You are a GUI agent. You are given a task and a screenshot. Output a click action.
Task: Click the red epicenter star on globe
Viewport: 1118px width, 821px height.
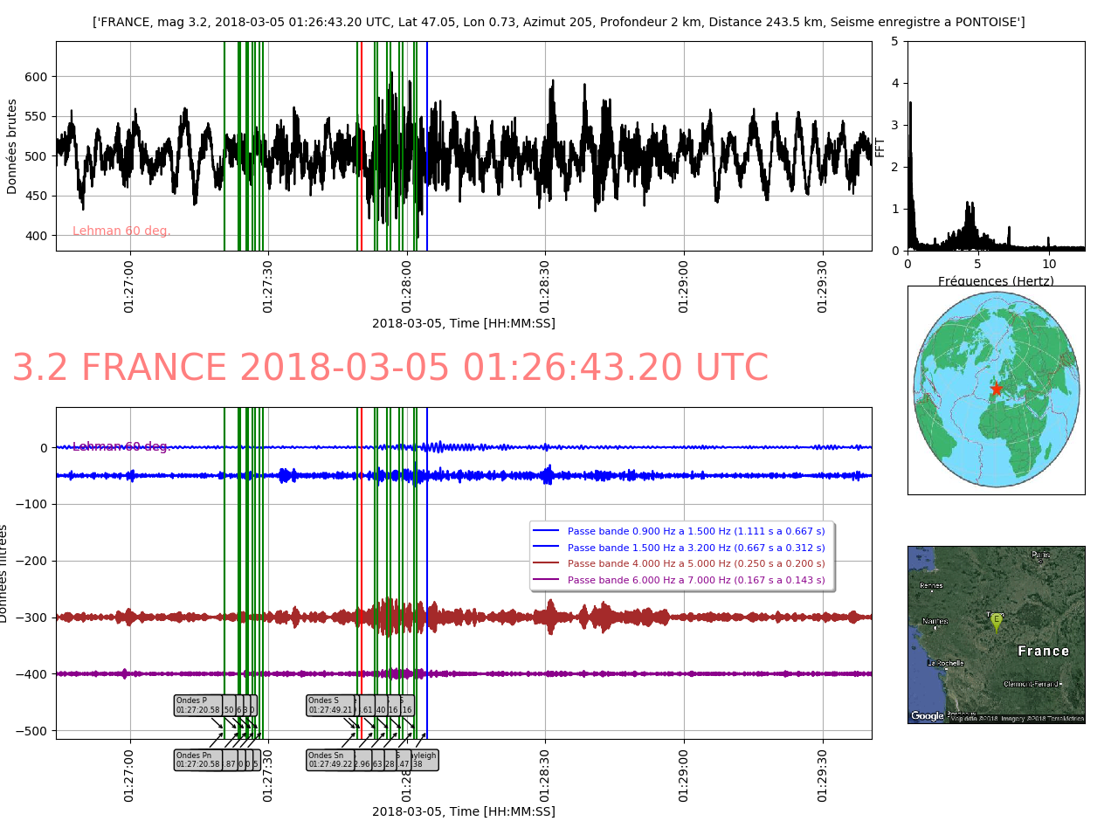pyautogui.click(x=996, y=389)
